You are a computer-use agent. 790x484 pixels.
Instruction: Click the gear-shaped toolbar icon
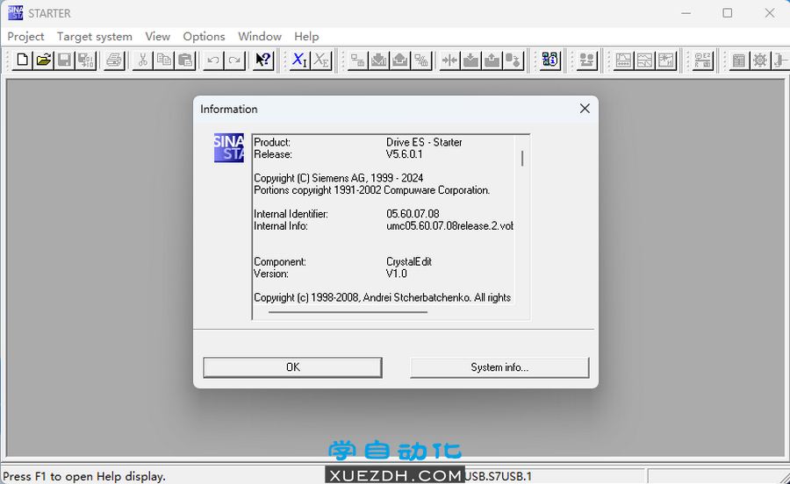pyautogui.click(x=760, y=60)
